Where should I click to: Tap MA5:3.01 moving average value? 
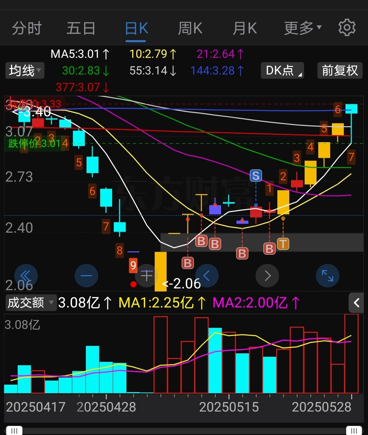point(80,54)
